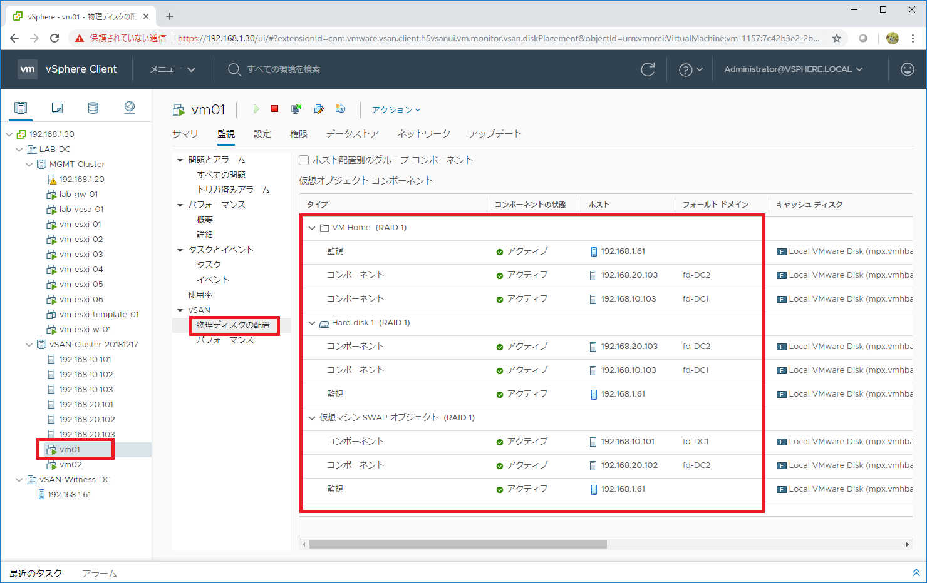The image size is (927, 583).
Task: Select vm02 in inventory tree
Action: (x=71, y=465)
